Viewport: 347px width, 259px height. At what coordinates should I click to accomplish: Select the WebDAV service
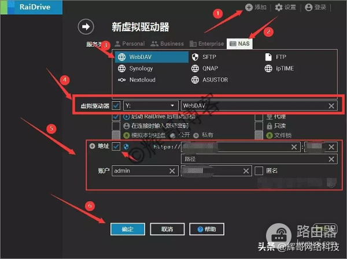[x=152, y=57]
